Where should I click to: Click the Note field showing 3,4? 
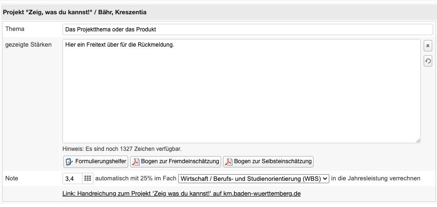coord(72,178)
